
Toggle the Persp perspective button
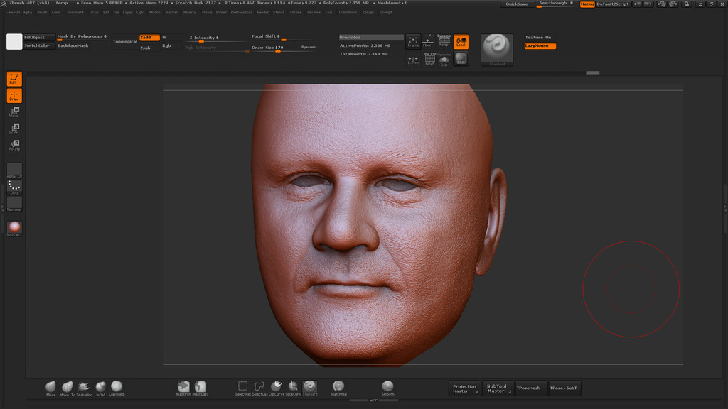(444, 42)
